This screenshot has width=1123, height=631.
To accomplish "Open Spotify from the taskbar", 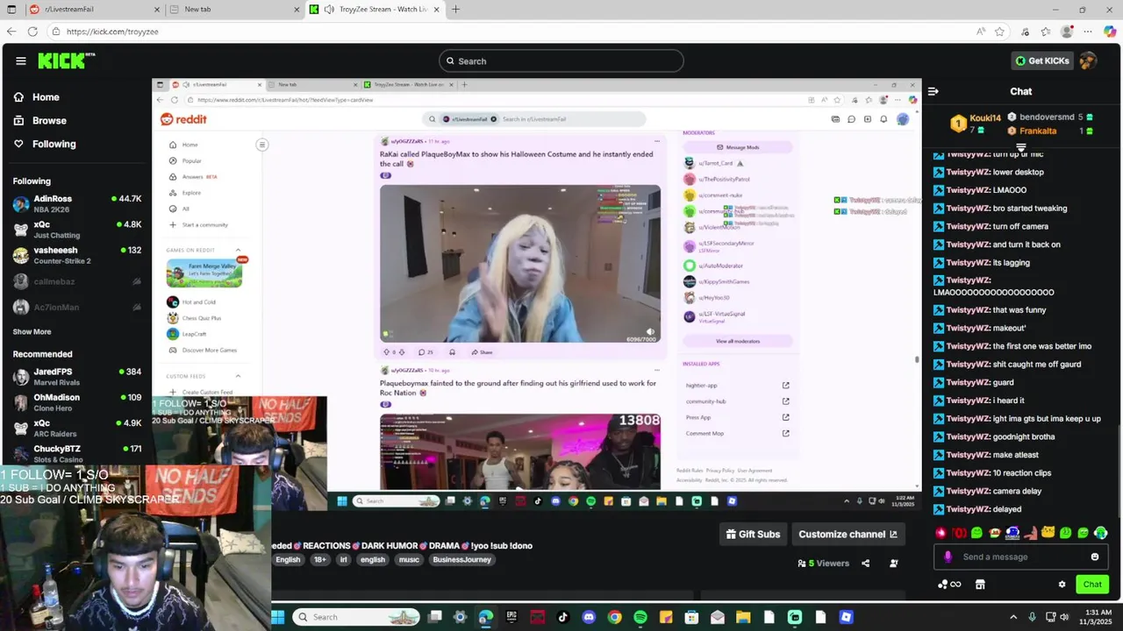I will tap(640, 617).
